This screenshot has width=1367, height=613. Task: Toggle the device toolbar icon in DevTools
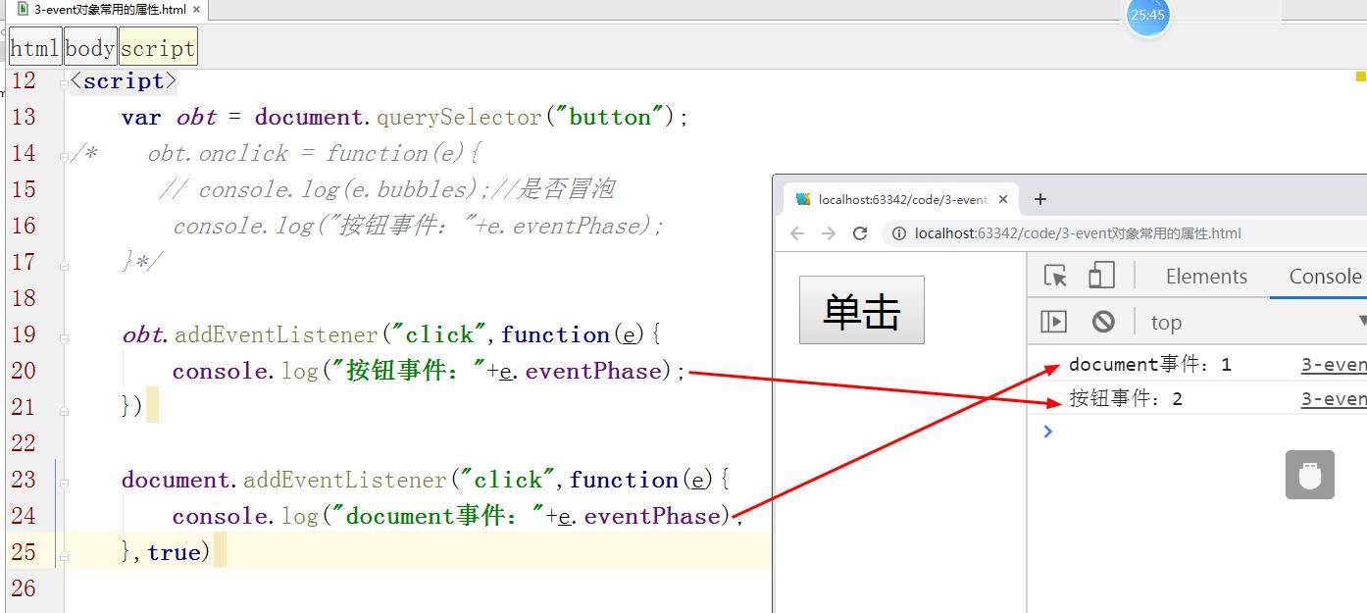(1101, 276)
